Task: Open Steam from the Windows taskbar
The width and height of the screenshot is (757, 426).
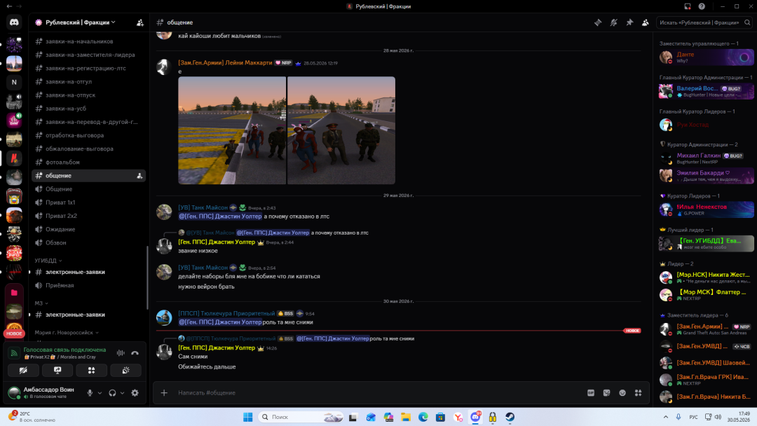Action: pyautogui.click(x=510, y=417)
